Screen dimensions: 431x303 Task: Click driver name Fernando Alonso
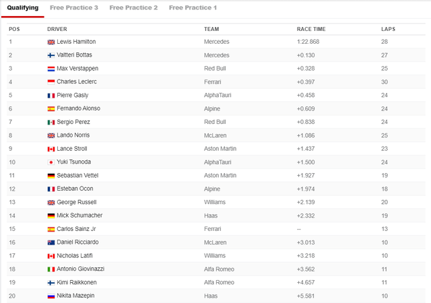pyautogui.click(x=78, y=108)
